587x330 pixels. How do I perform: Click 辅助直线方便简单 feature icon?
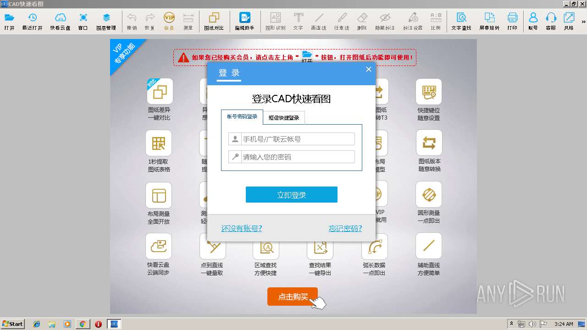click(429, 246)
